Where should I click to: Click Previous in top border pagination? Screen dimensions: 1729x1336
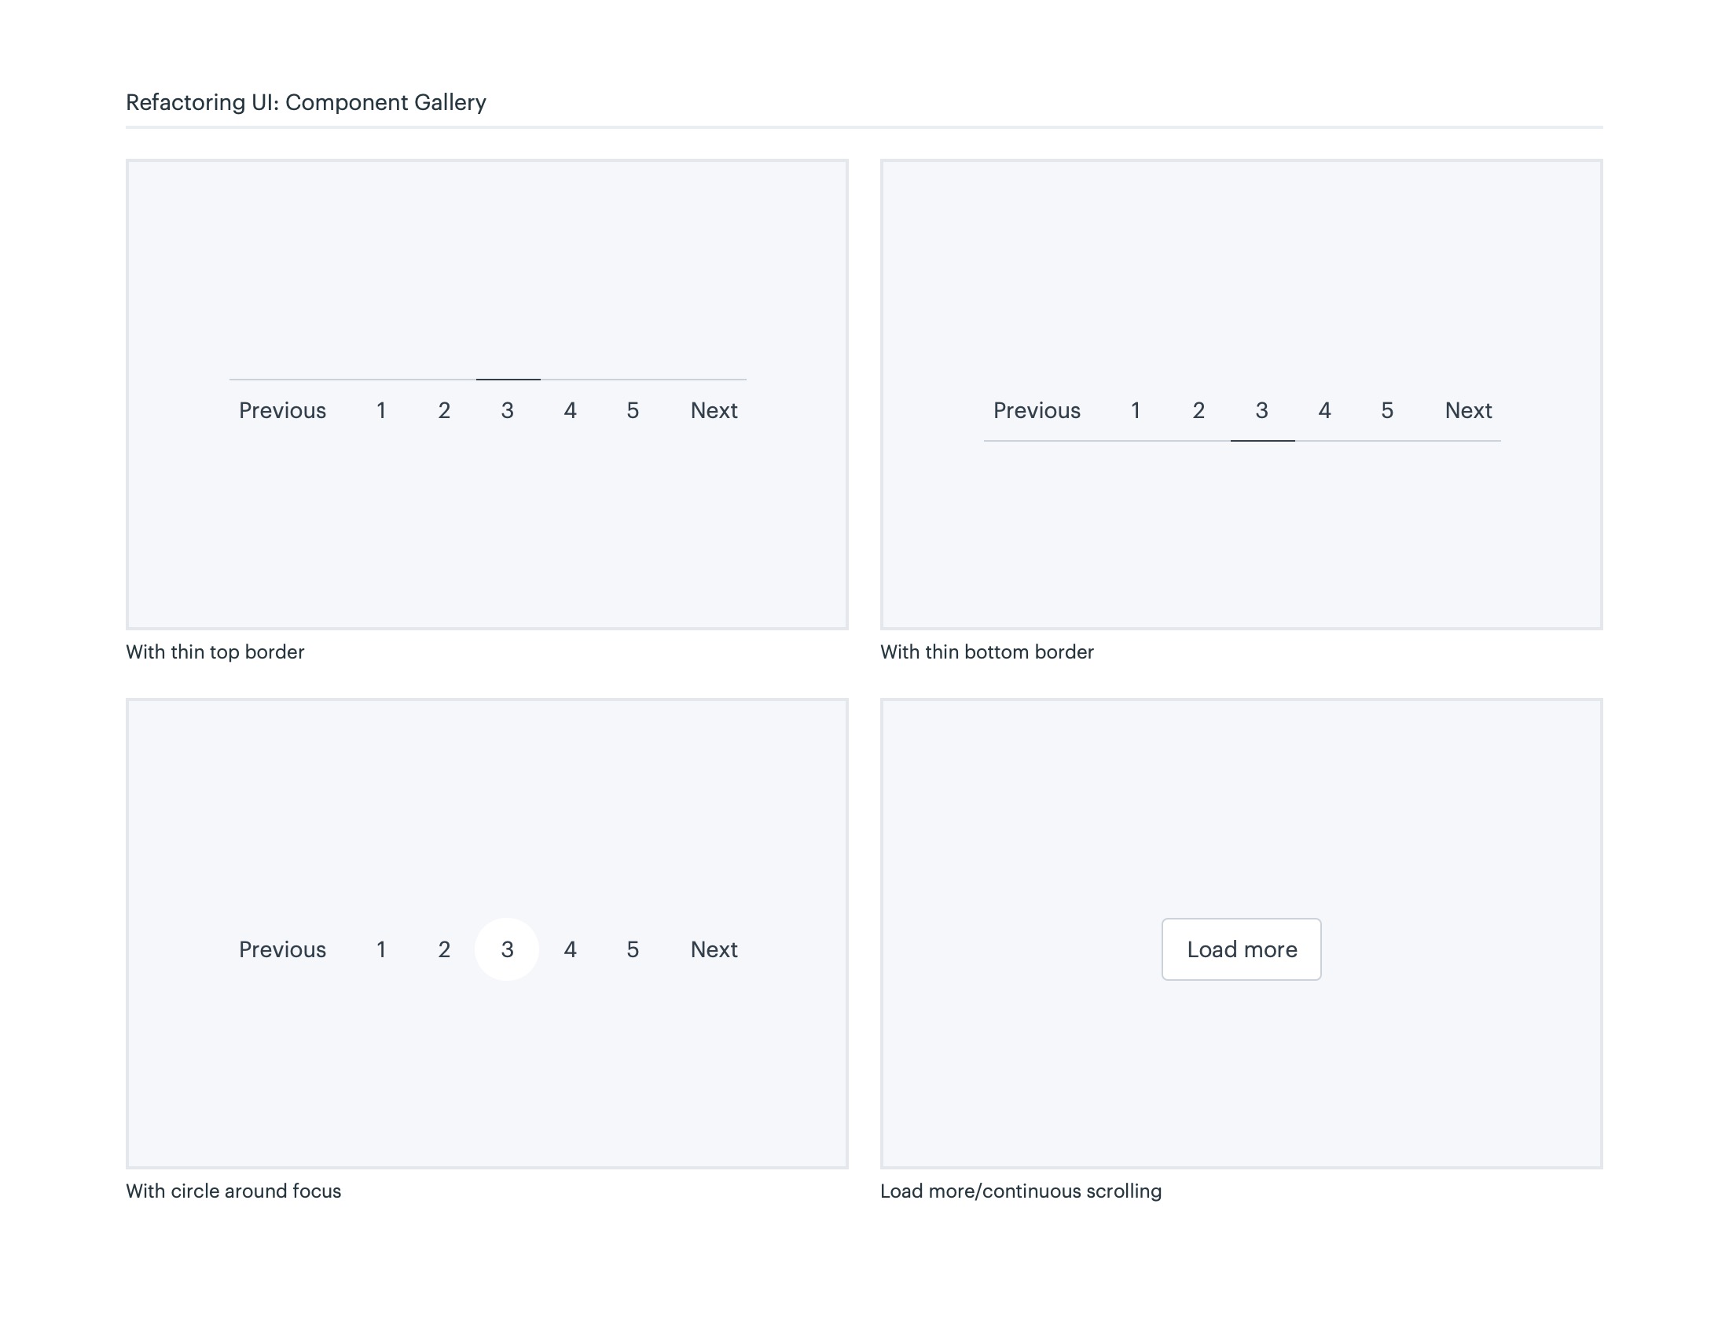[x=282, y=410]
